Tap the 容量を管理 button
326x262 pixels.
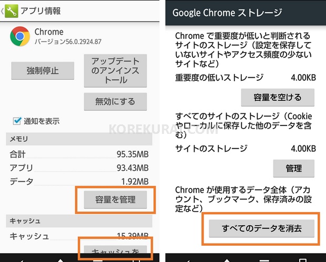tap(115, 200)
